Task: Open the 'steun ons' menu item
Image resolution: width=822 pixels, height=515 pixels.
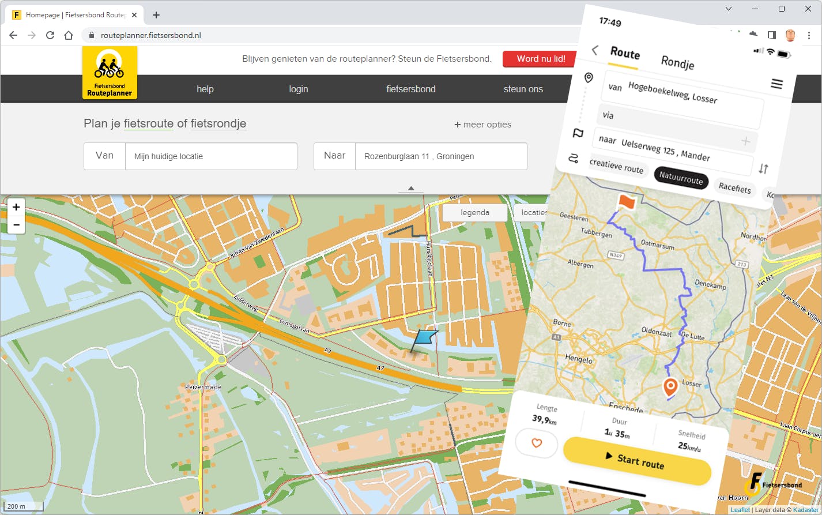Action: [x=523, y=89]
